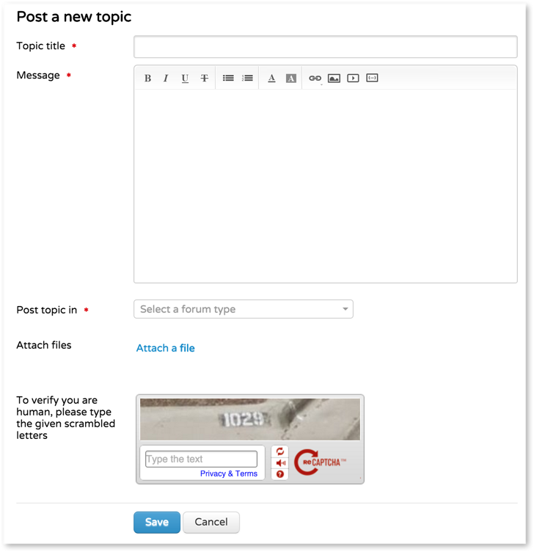Click the verify you are human text

(x=66, y=418)
